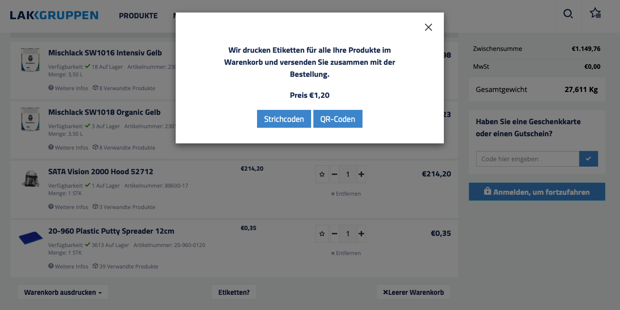
Task: Decrease SATA Vision Hood quantity
Action: tap(334, 174)
